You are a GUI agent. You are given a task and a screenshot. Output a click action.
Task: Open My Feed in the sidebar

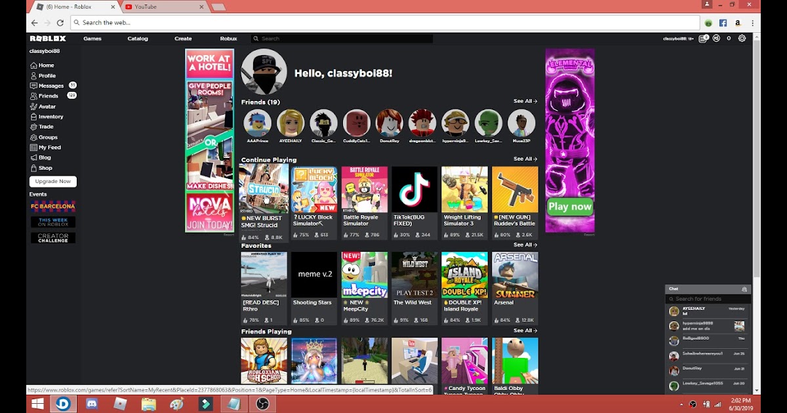[45, 147]
